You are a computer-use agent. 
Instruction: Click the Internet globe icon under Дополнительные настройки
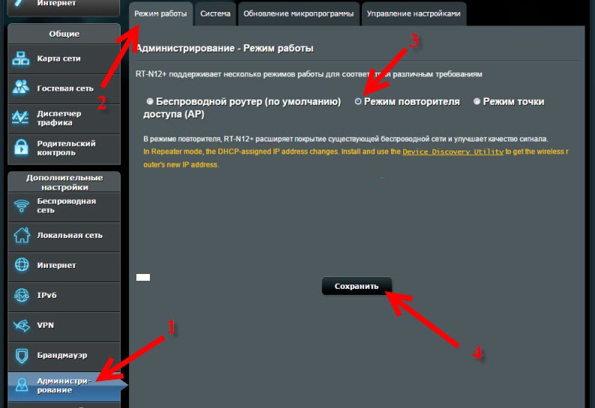coord(22,264)
